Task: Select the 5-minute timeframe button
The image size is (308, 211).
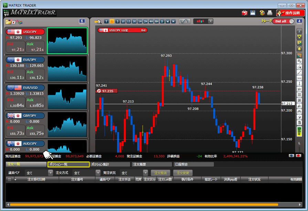Action: (x=117, y=21)
